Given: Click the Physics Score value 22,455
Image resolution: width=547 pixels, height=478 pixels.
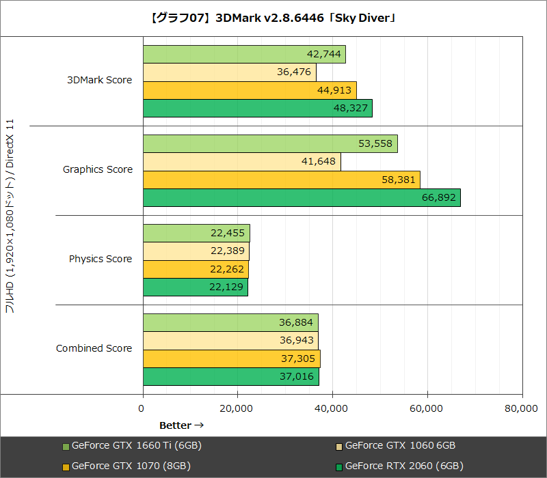Looking at the screenshot, I should 228,233.
